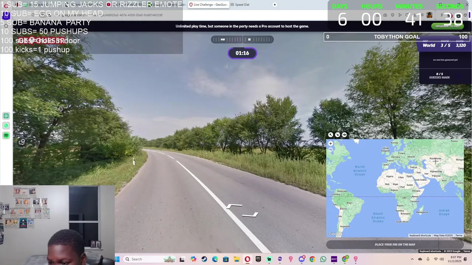
Task: Open the Windows Start menu
Action: 117,259
